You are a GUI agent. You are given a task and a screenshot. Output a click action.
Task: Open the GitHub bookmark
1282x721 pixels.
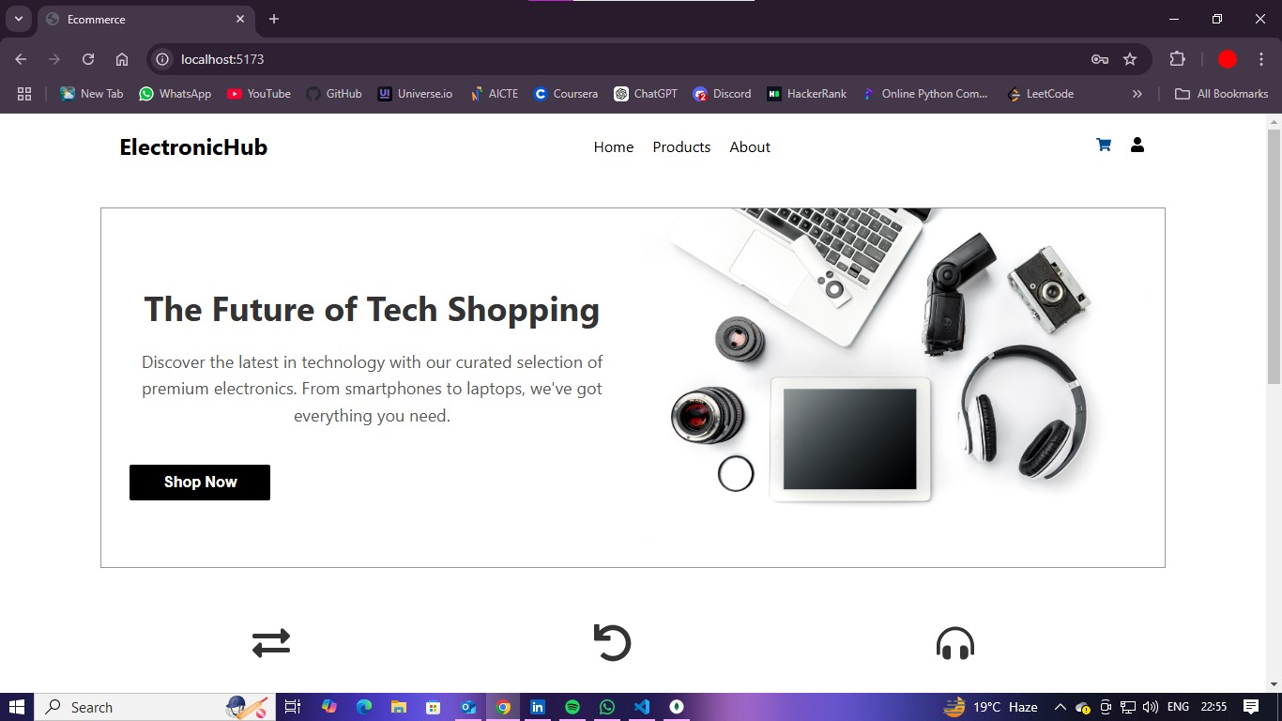coord(333,94)
